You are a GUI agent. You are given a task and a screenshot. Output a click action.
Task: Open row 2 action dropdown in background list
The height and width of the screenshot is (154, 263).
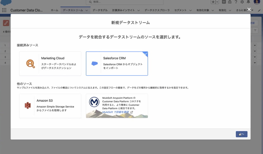[255, 51]
